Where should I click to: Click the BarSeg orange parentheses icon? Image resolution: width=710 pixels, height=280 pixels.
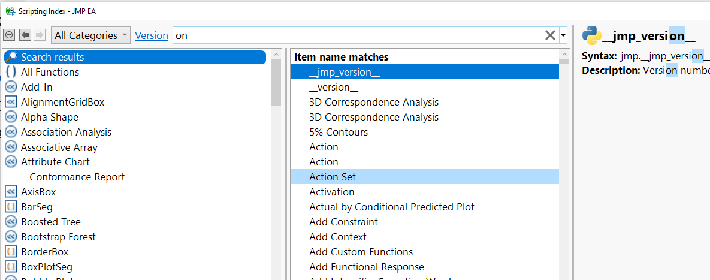pos(11,207)
